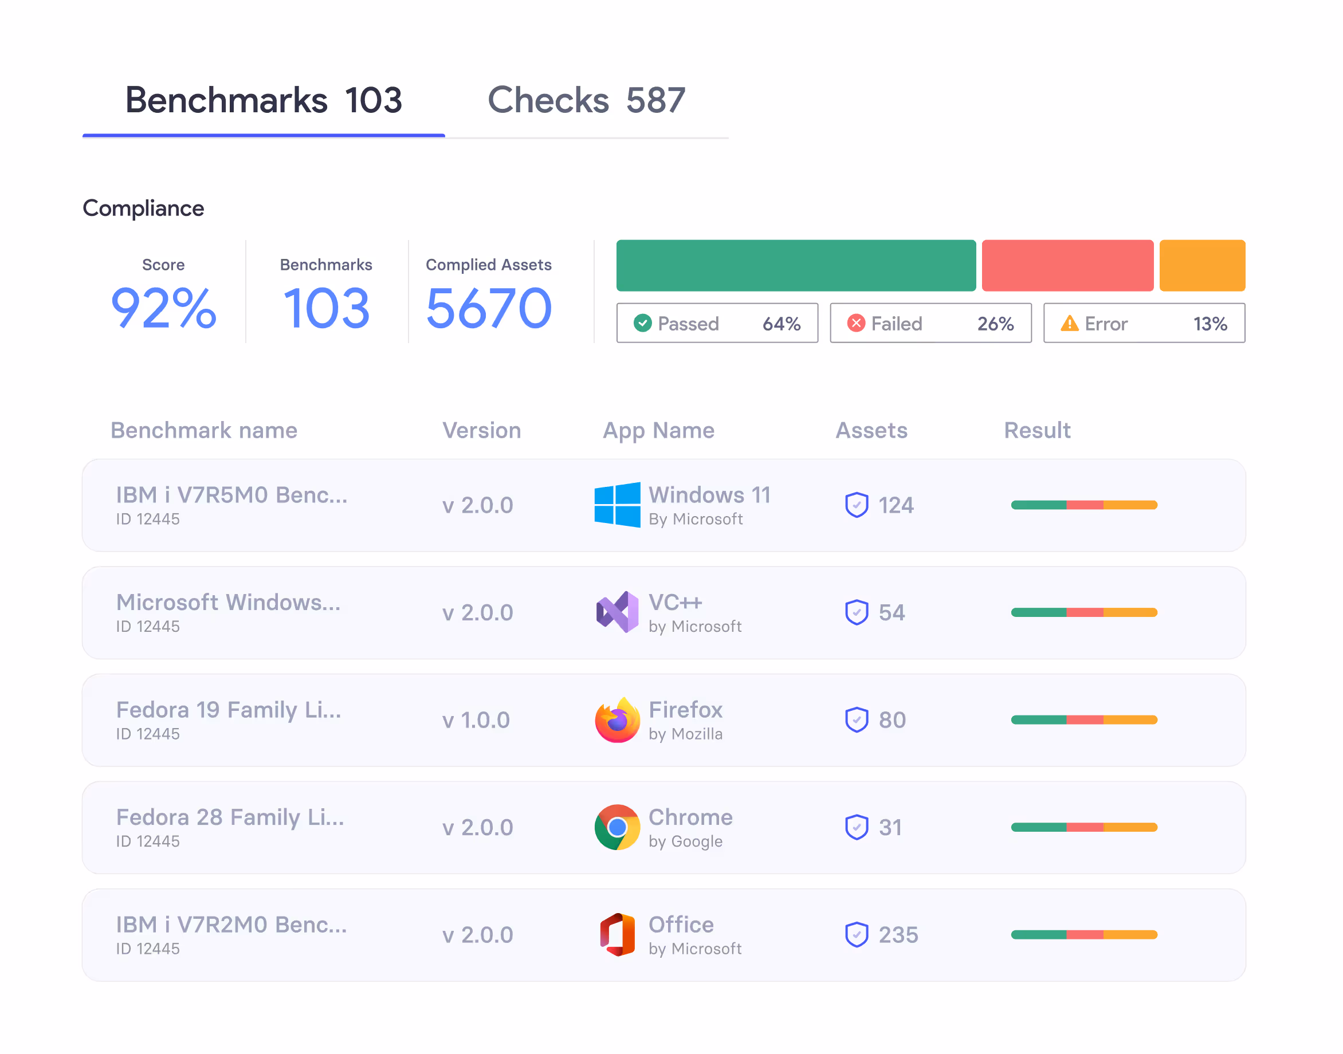Filter by Failed 26% box
Viewport: 1343px width, 1054px height.
930,323
